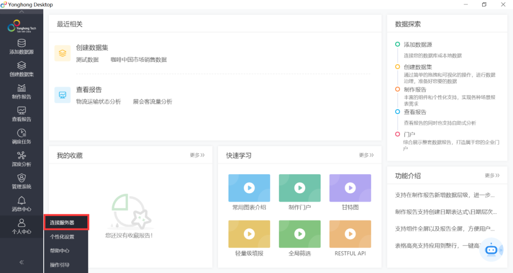
Task: Open 个人中心 user icon
Action: [21, 223]
